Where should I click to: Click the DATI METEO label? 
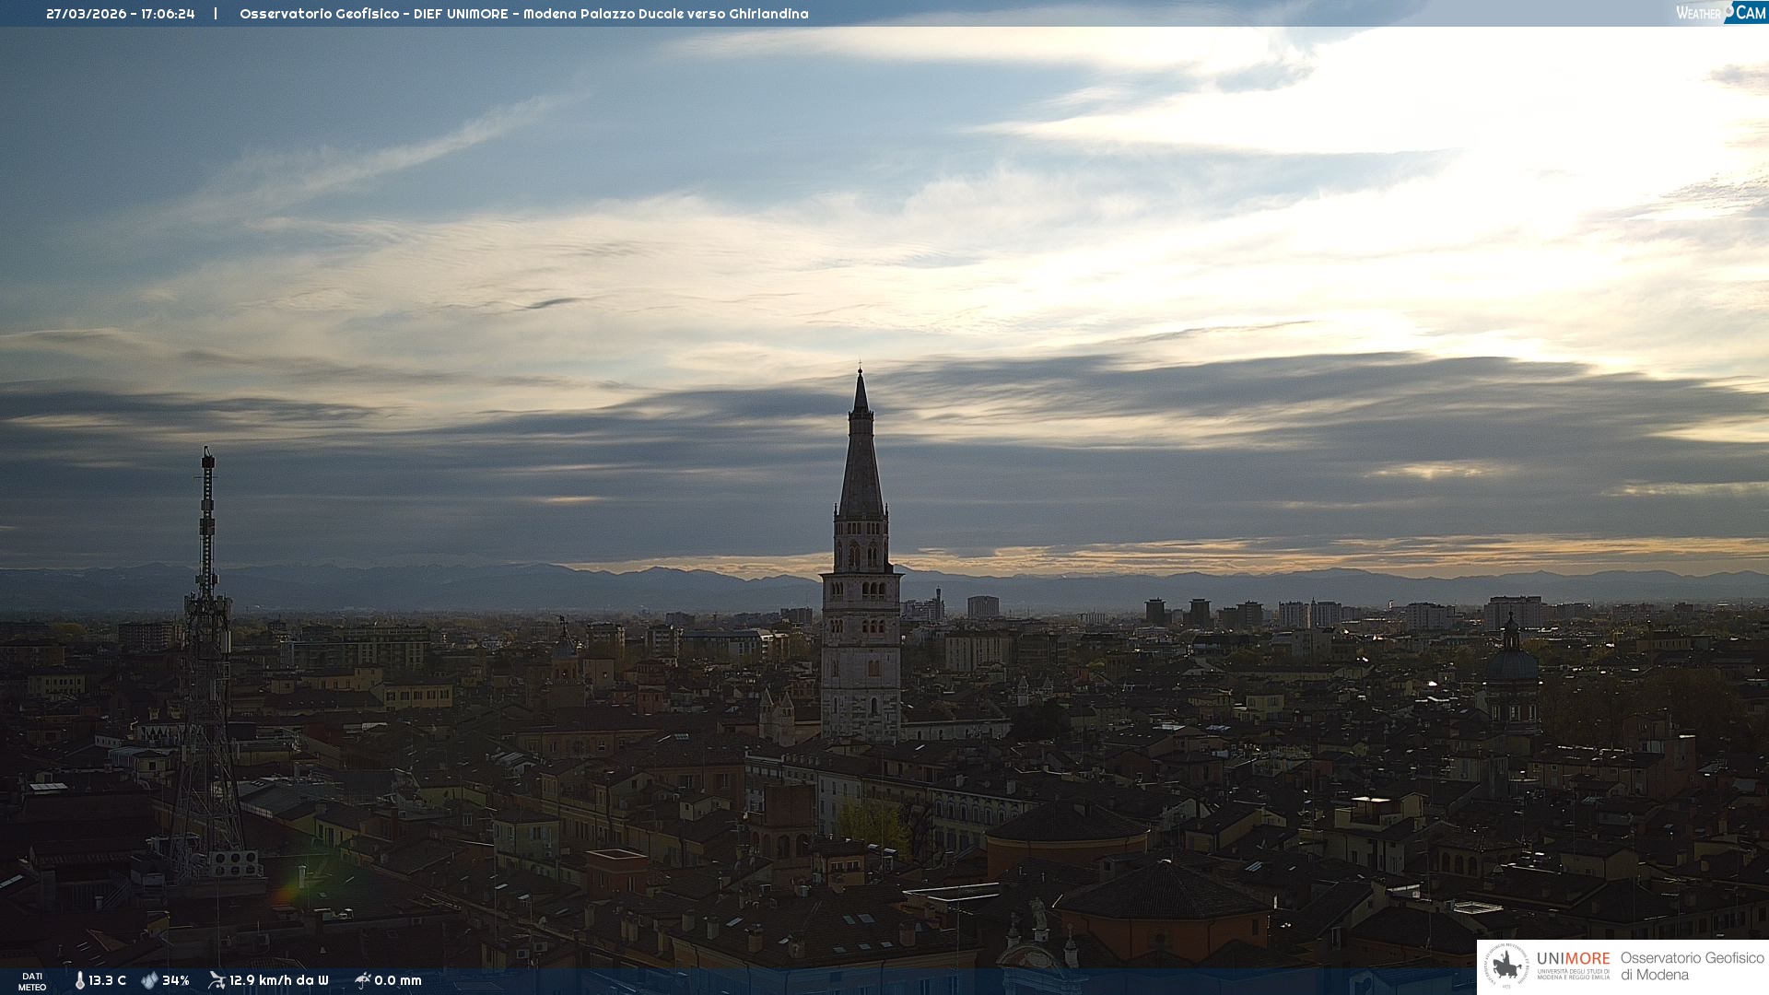click(x=32, y=981)
